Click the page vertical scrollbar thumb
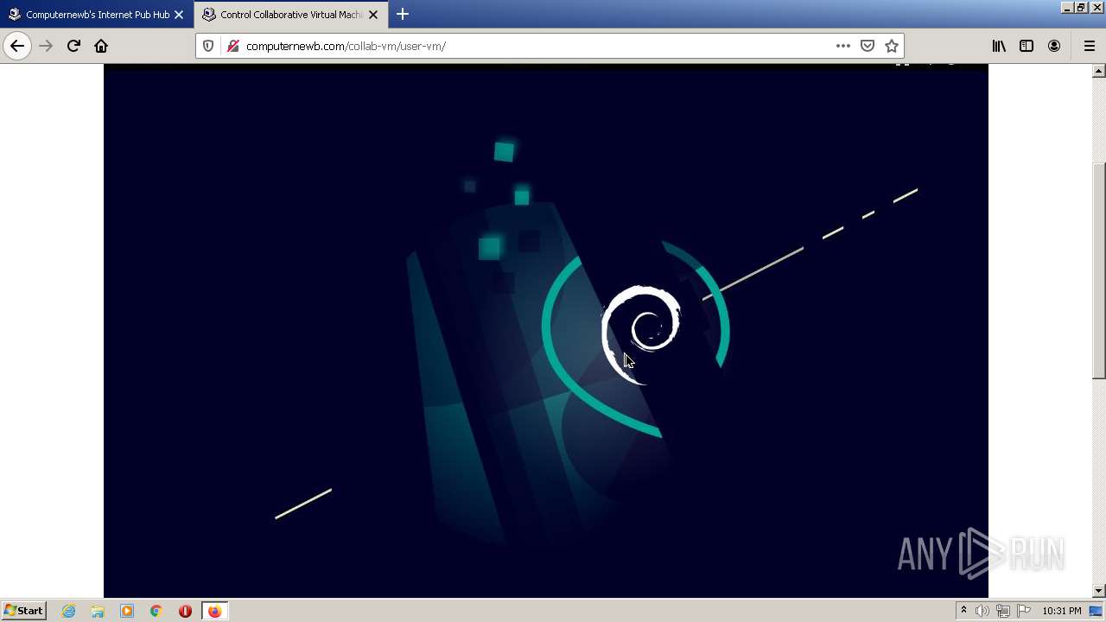The image size is (1106, 622). [x=1098, y=270]
